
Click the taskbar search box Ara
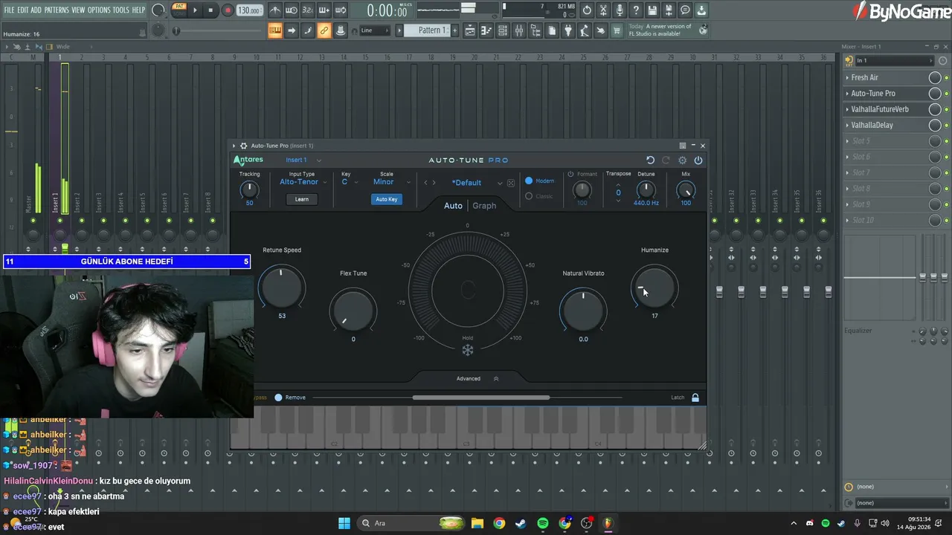point(411,523)
